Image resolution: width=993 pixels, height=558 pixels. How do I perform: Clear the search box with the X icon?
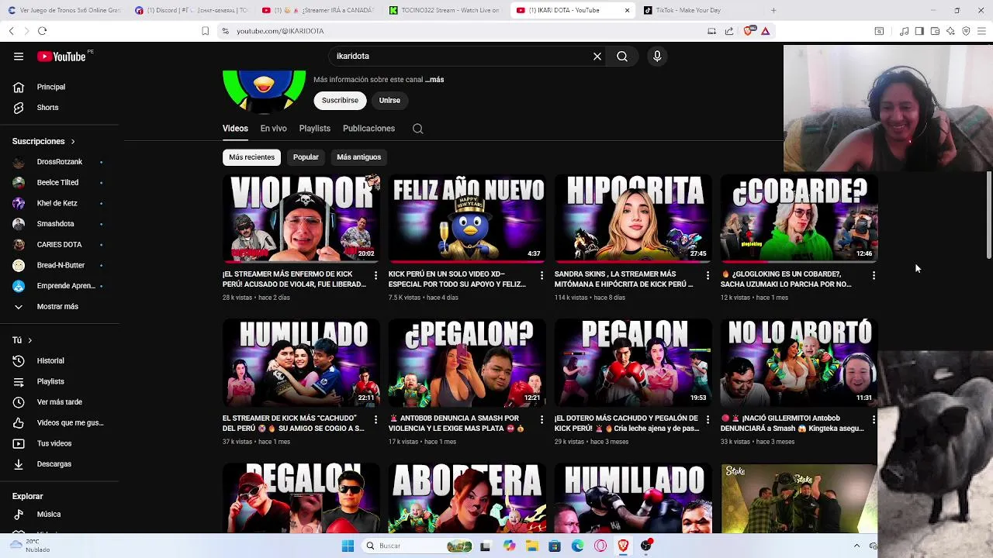tap(597, 56)
